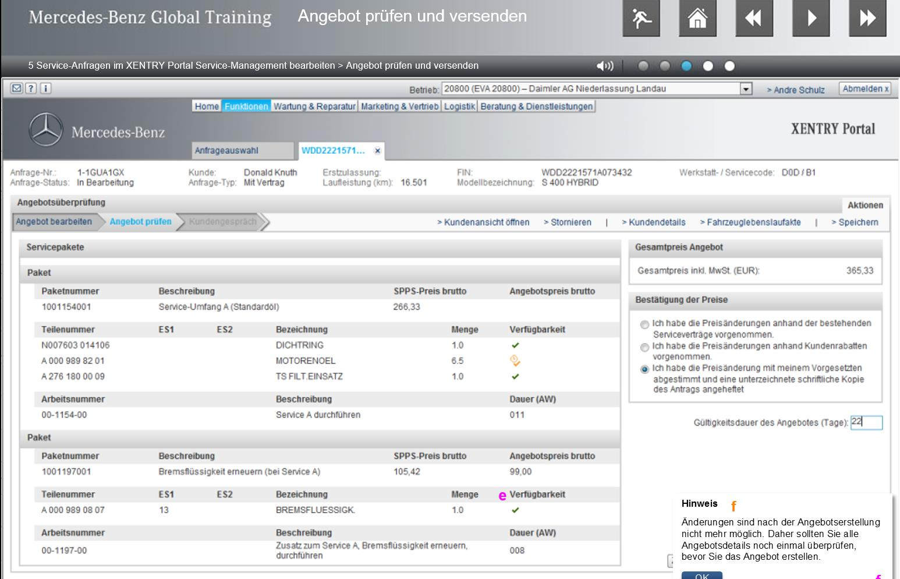The image size is (900, 579).
Task: Click the Anfrage-Nr. value 1-1GUA1GX
Action: [101, 172]
